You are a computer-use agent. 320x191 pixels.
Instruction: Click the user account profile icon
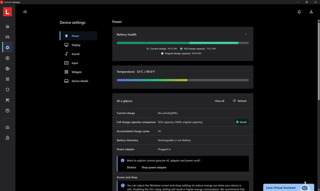tap(311, 12)
